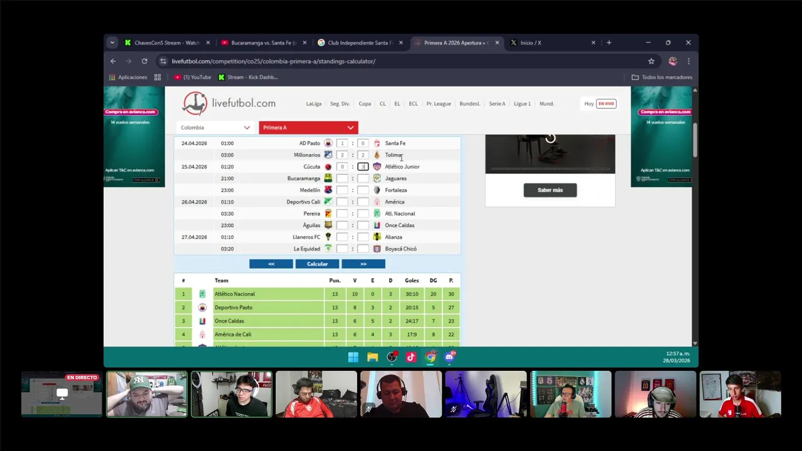Click the Jaguares away score input field
Image resolution: width=802 pixels, height=451 pixels.
tap(363, 179)
